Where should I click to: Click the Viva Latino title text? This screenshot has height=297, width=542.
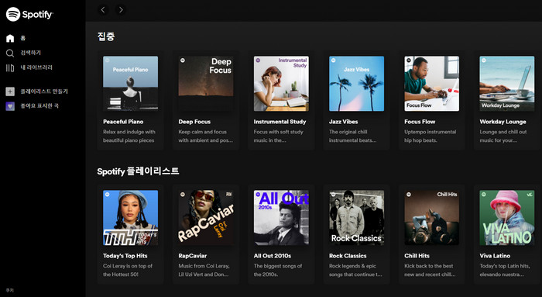(x=495, y=256)
